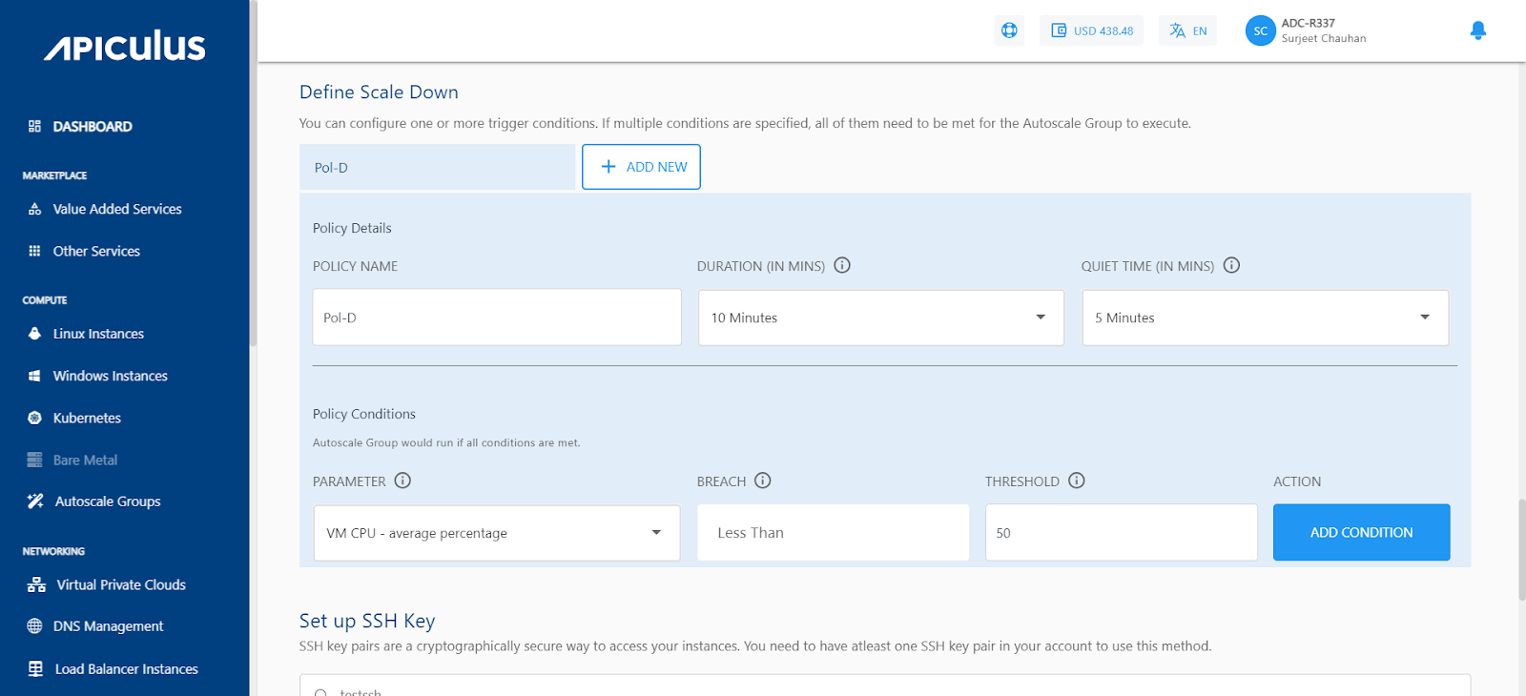Open Kubernetes from the sidebar
Image resolution: width=1526 pixels, height=696 pixels.
click(87, 418)
